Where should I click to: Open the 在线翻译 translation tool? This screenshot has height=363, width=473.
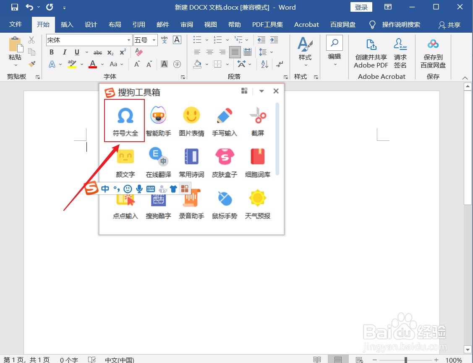coord(158,162)
